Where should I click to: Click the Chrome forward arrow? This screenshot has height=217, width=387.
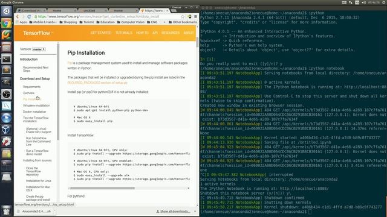pyautogui.click(x=23, y=17)
